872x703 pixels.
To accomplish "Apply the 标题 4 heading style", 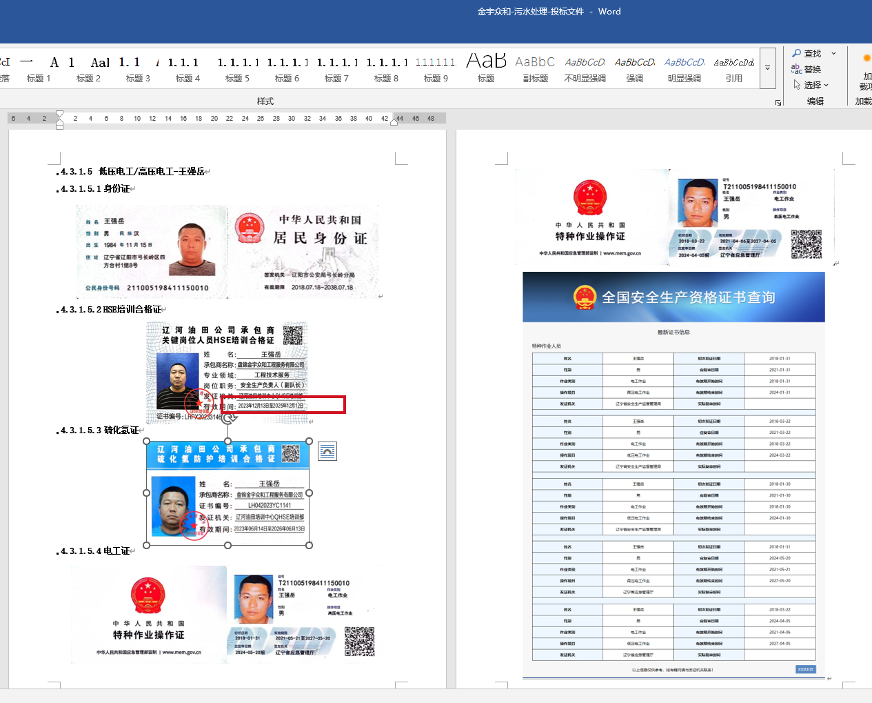I will coord(187,69).
